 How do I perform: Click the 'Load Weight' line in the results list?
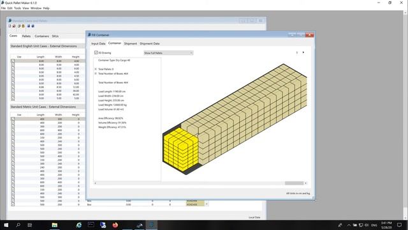112,105
